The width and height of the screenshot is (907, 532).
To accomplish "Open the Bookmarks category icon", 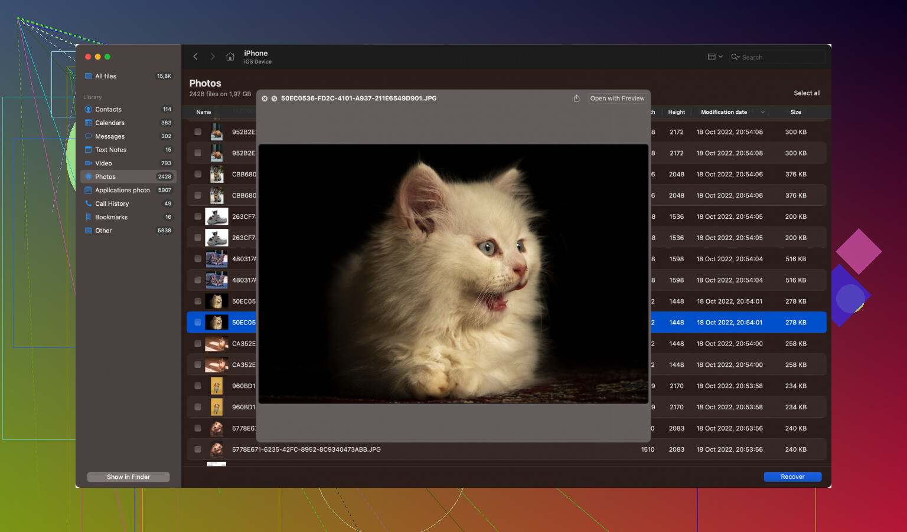I will tap(89, 217).
